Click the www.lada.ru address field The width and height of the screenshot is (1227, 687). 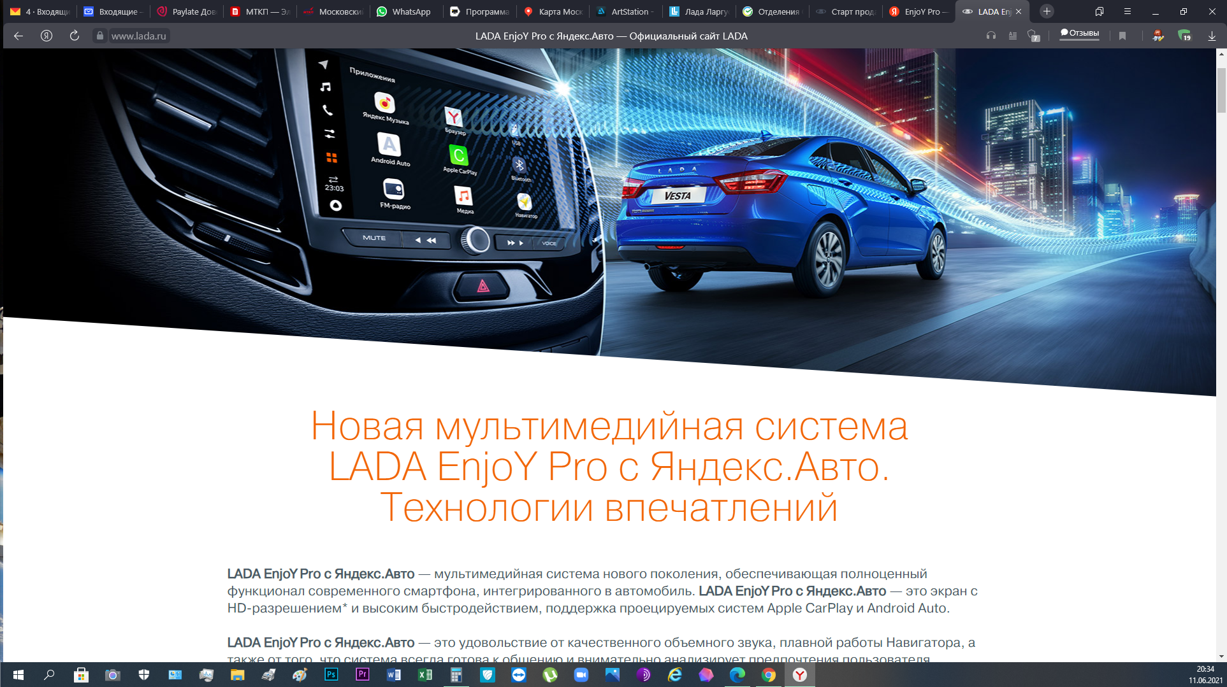coord(138,36)
